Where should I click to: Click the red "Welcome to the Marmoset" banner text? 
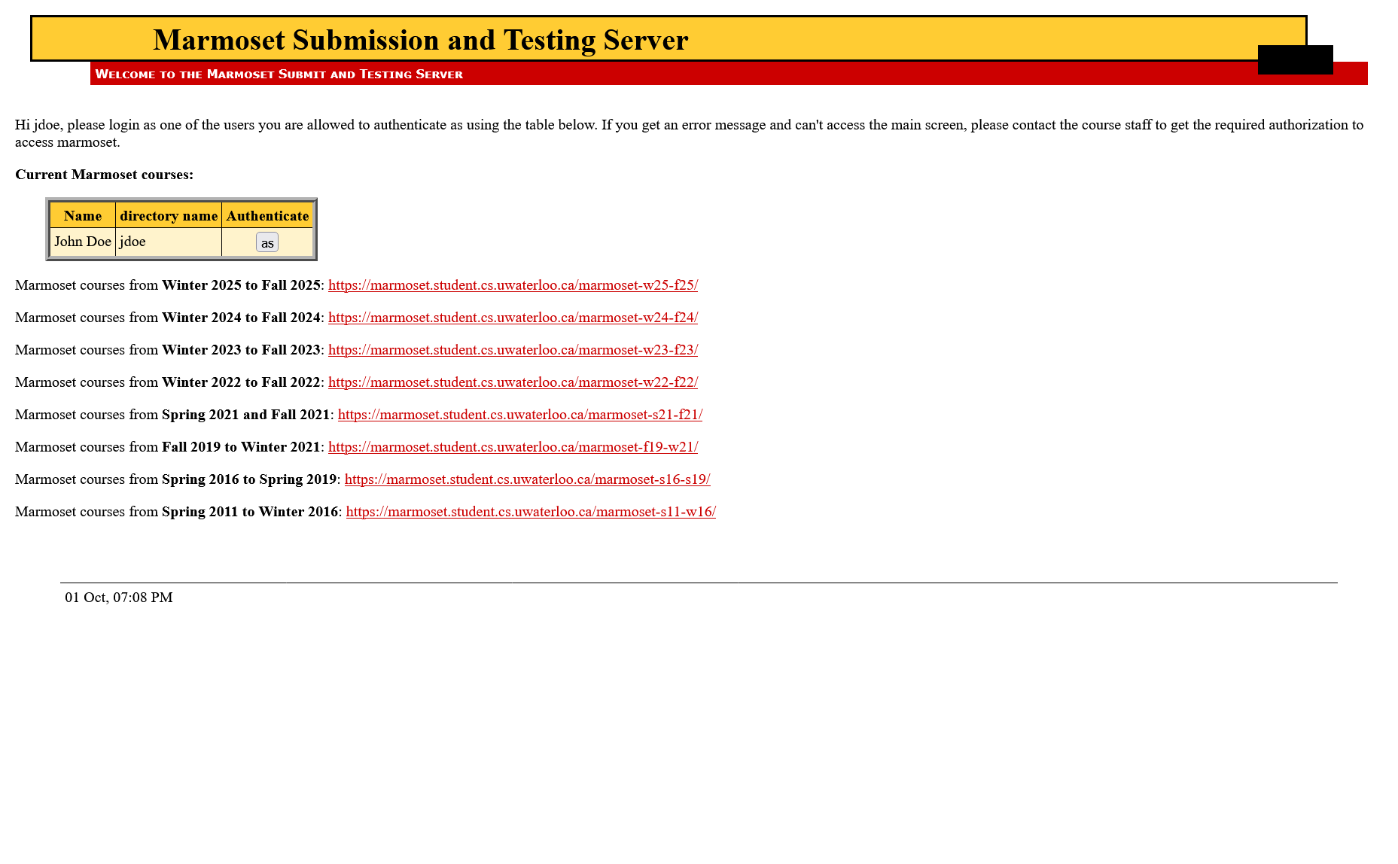[x=279, y=74]
